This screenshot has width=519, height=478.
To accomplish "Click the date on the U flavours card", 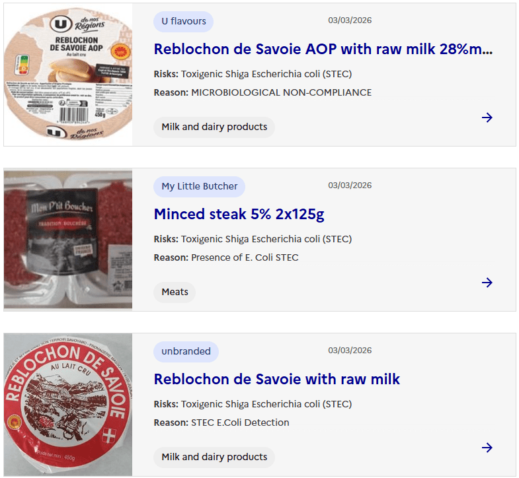I will click(350, 20).
